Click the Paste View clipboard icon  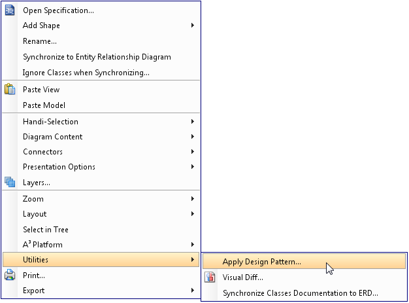(x=10, y=89)
